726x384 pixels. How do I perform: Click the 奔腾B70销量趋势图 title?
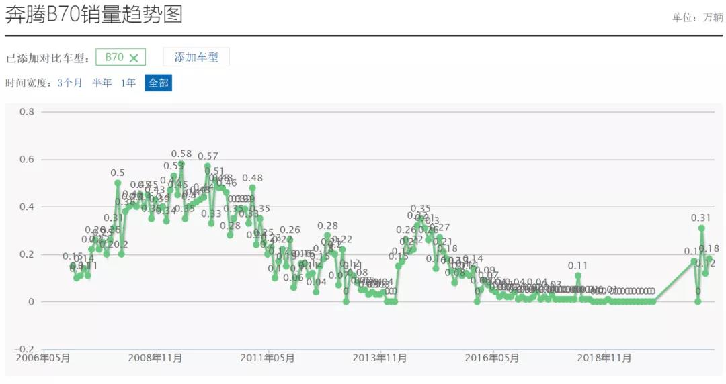click(x=94, y=14)
